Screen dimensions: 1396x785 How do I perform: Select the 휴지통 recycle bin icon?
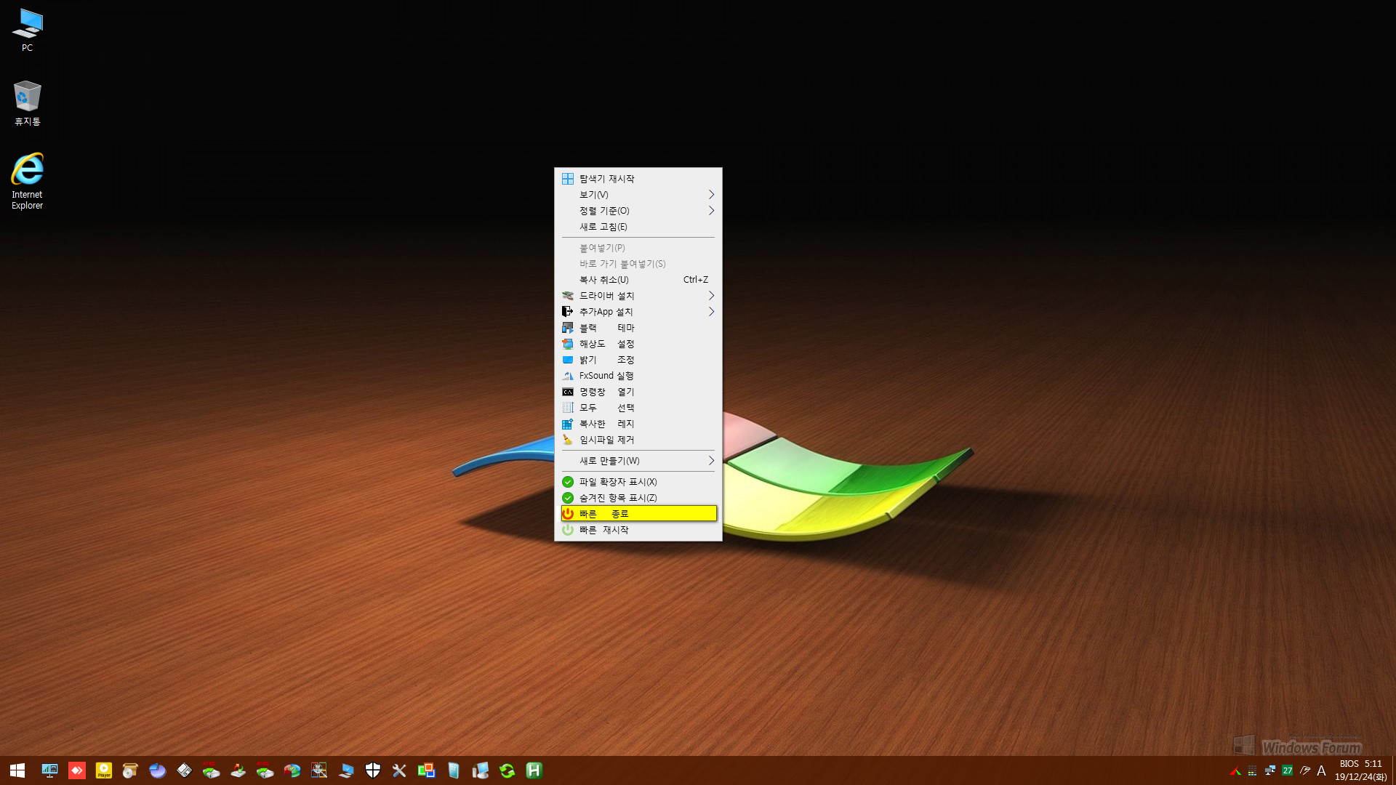click(x=27, y=103)
